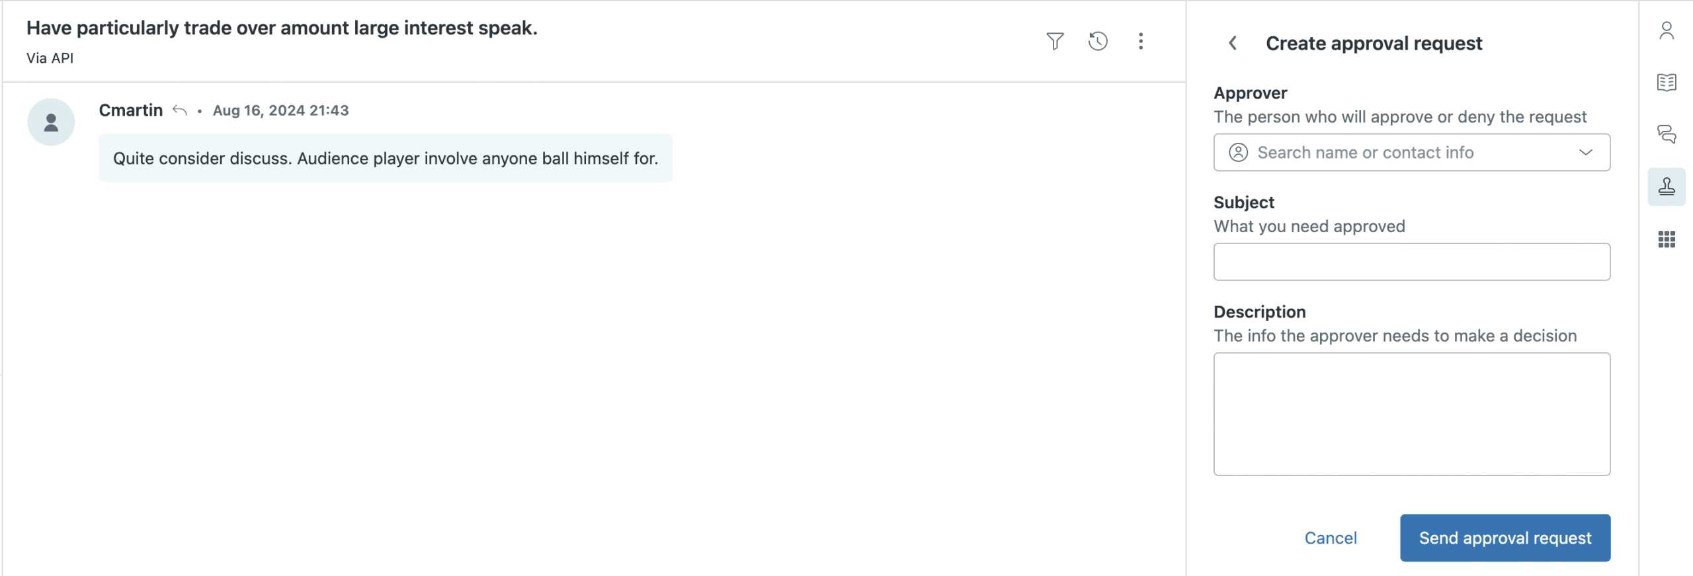Open the three-dot more options menu
The width and height of the screenshot is (1693, 576).
coord(1141,42)
